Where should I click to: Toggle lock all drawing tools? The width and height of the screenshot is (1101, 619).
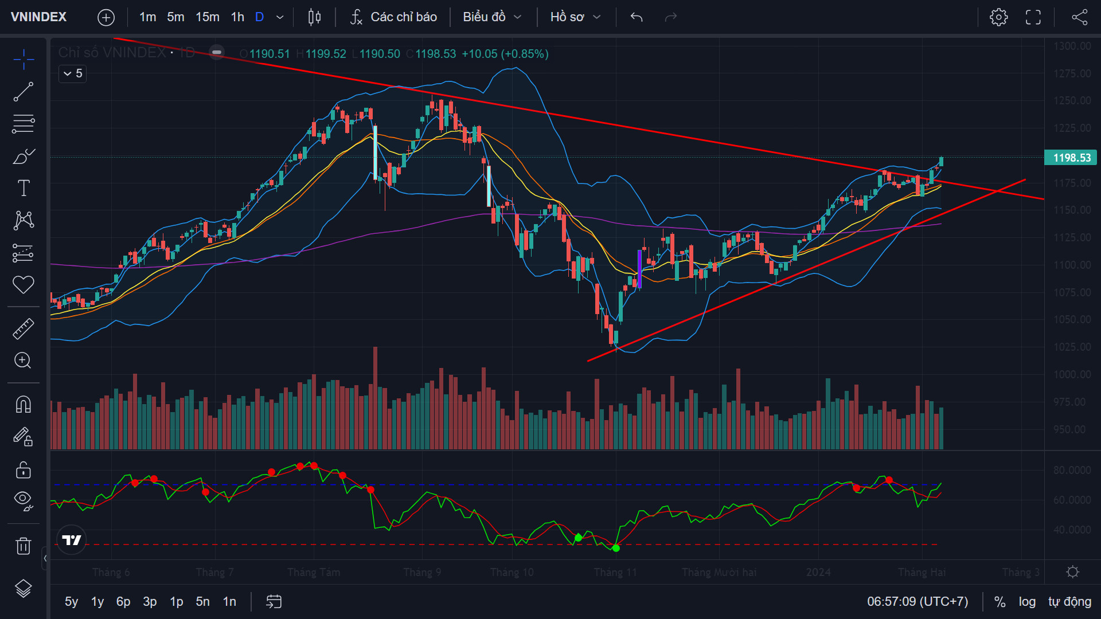[x=24, y=470]
